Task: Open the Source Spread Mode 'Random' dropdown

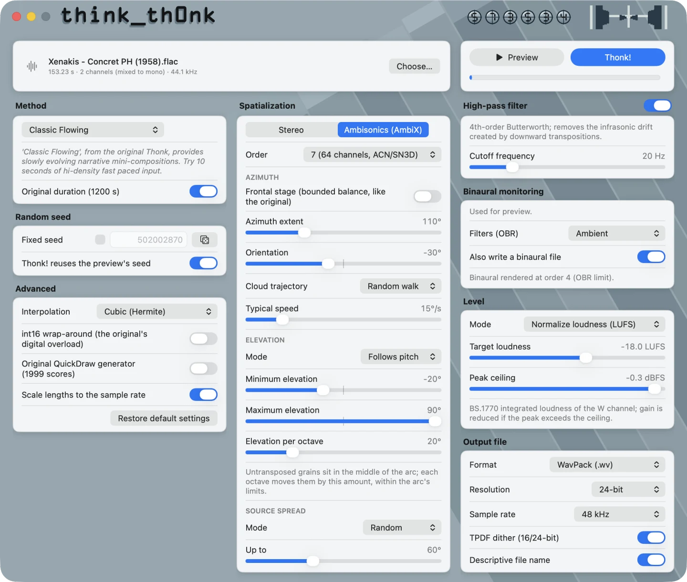Action: (x=402, y=528)
